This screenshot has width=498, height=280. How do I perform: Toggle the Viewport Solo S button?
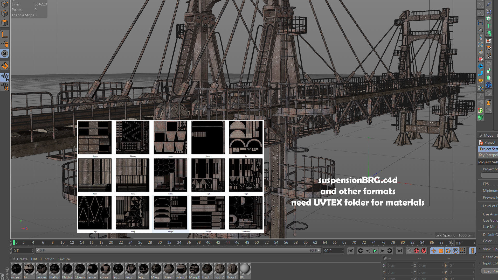pyautogui.click(x=5, y=54)
